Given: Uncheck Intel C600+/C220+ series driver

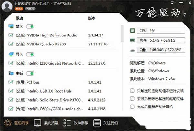Looking at the screenshot, I should (x=11, y=109).
